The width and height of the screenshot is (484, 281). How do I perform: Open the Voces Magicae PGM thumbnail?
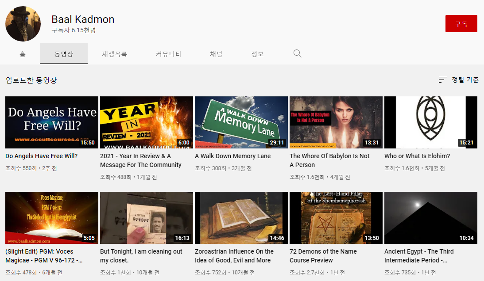tap(52, 218)
